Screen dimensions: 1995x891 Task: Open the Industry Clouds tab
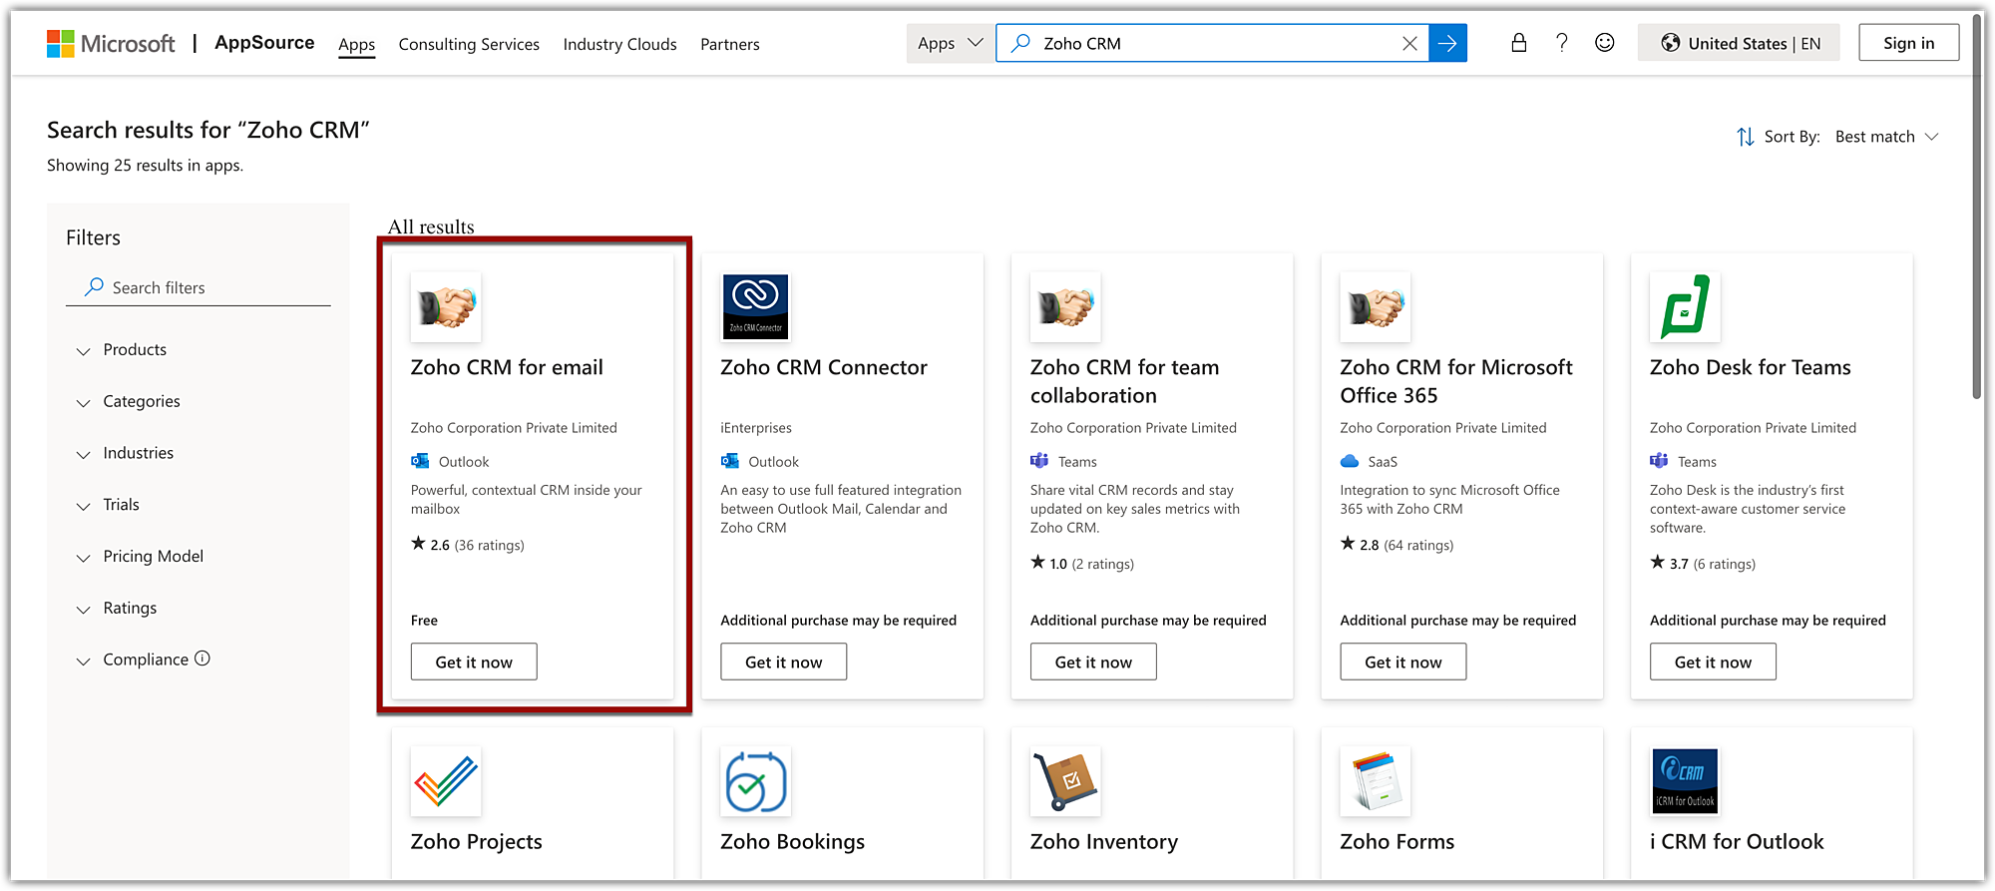coord(619,44)
